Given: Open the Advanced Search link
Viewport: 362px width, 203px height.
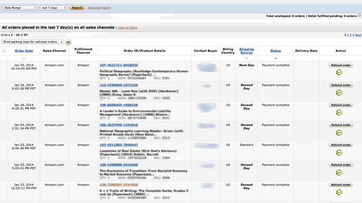Looking at the screenshot, I should pyautogui.click(x=99, y=8).
